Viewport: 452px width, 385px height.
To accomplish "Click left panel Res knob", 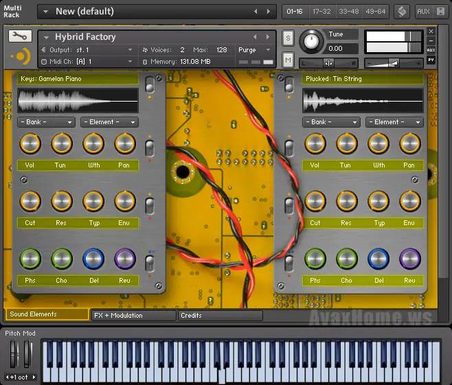I will click(62, 201).
